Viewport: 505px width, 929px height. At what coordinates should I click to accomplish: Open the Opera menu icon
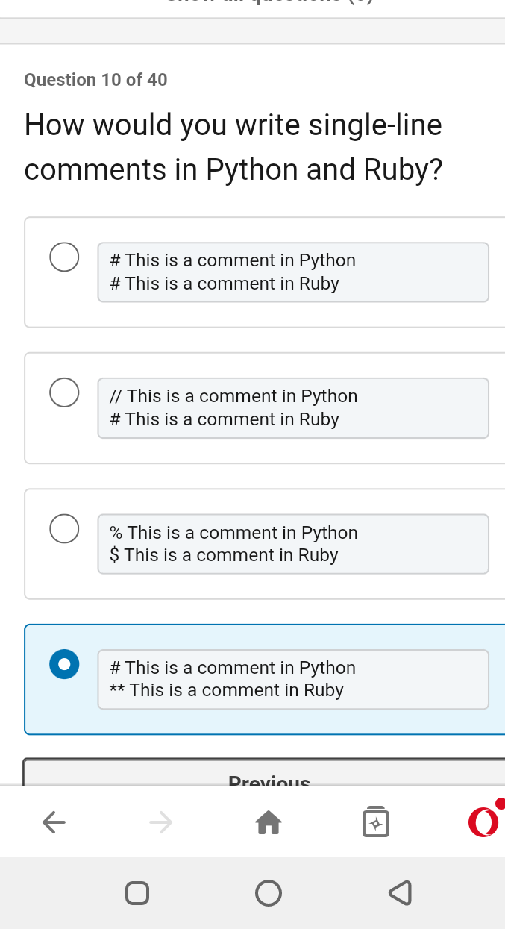[484, 821]
